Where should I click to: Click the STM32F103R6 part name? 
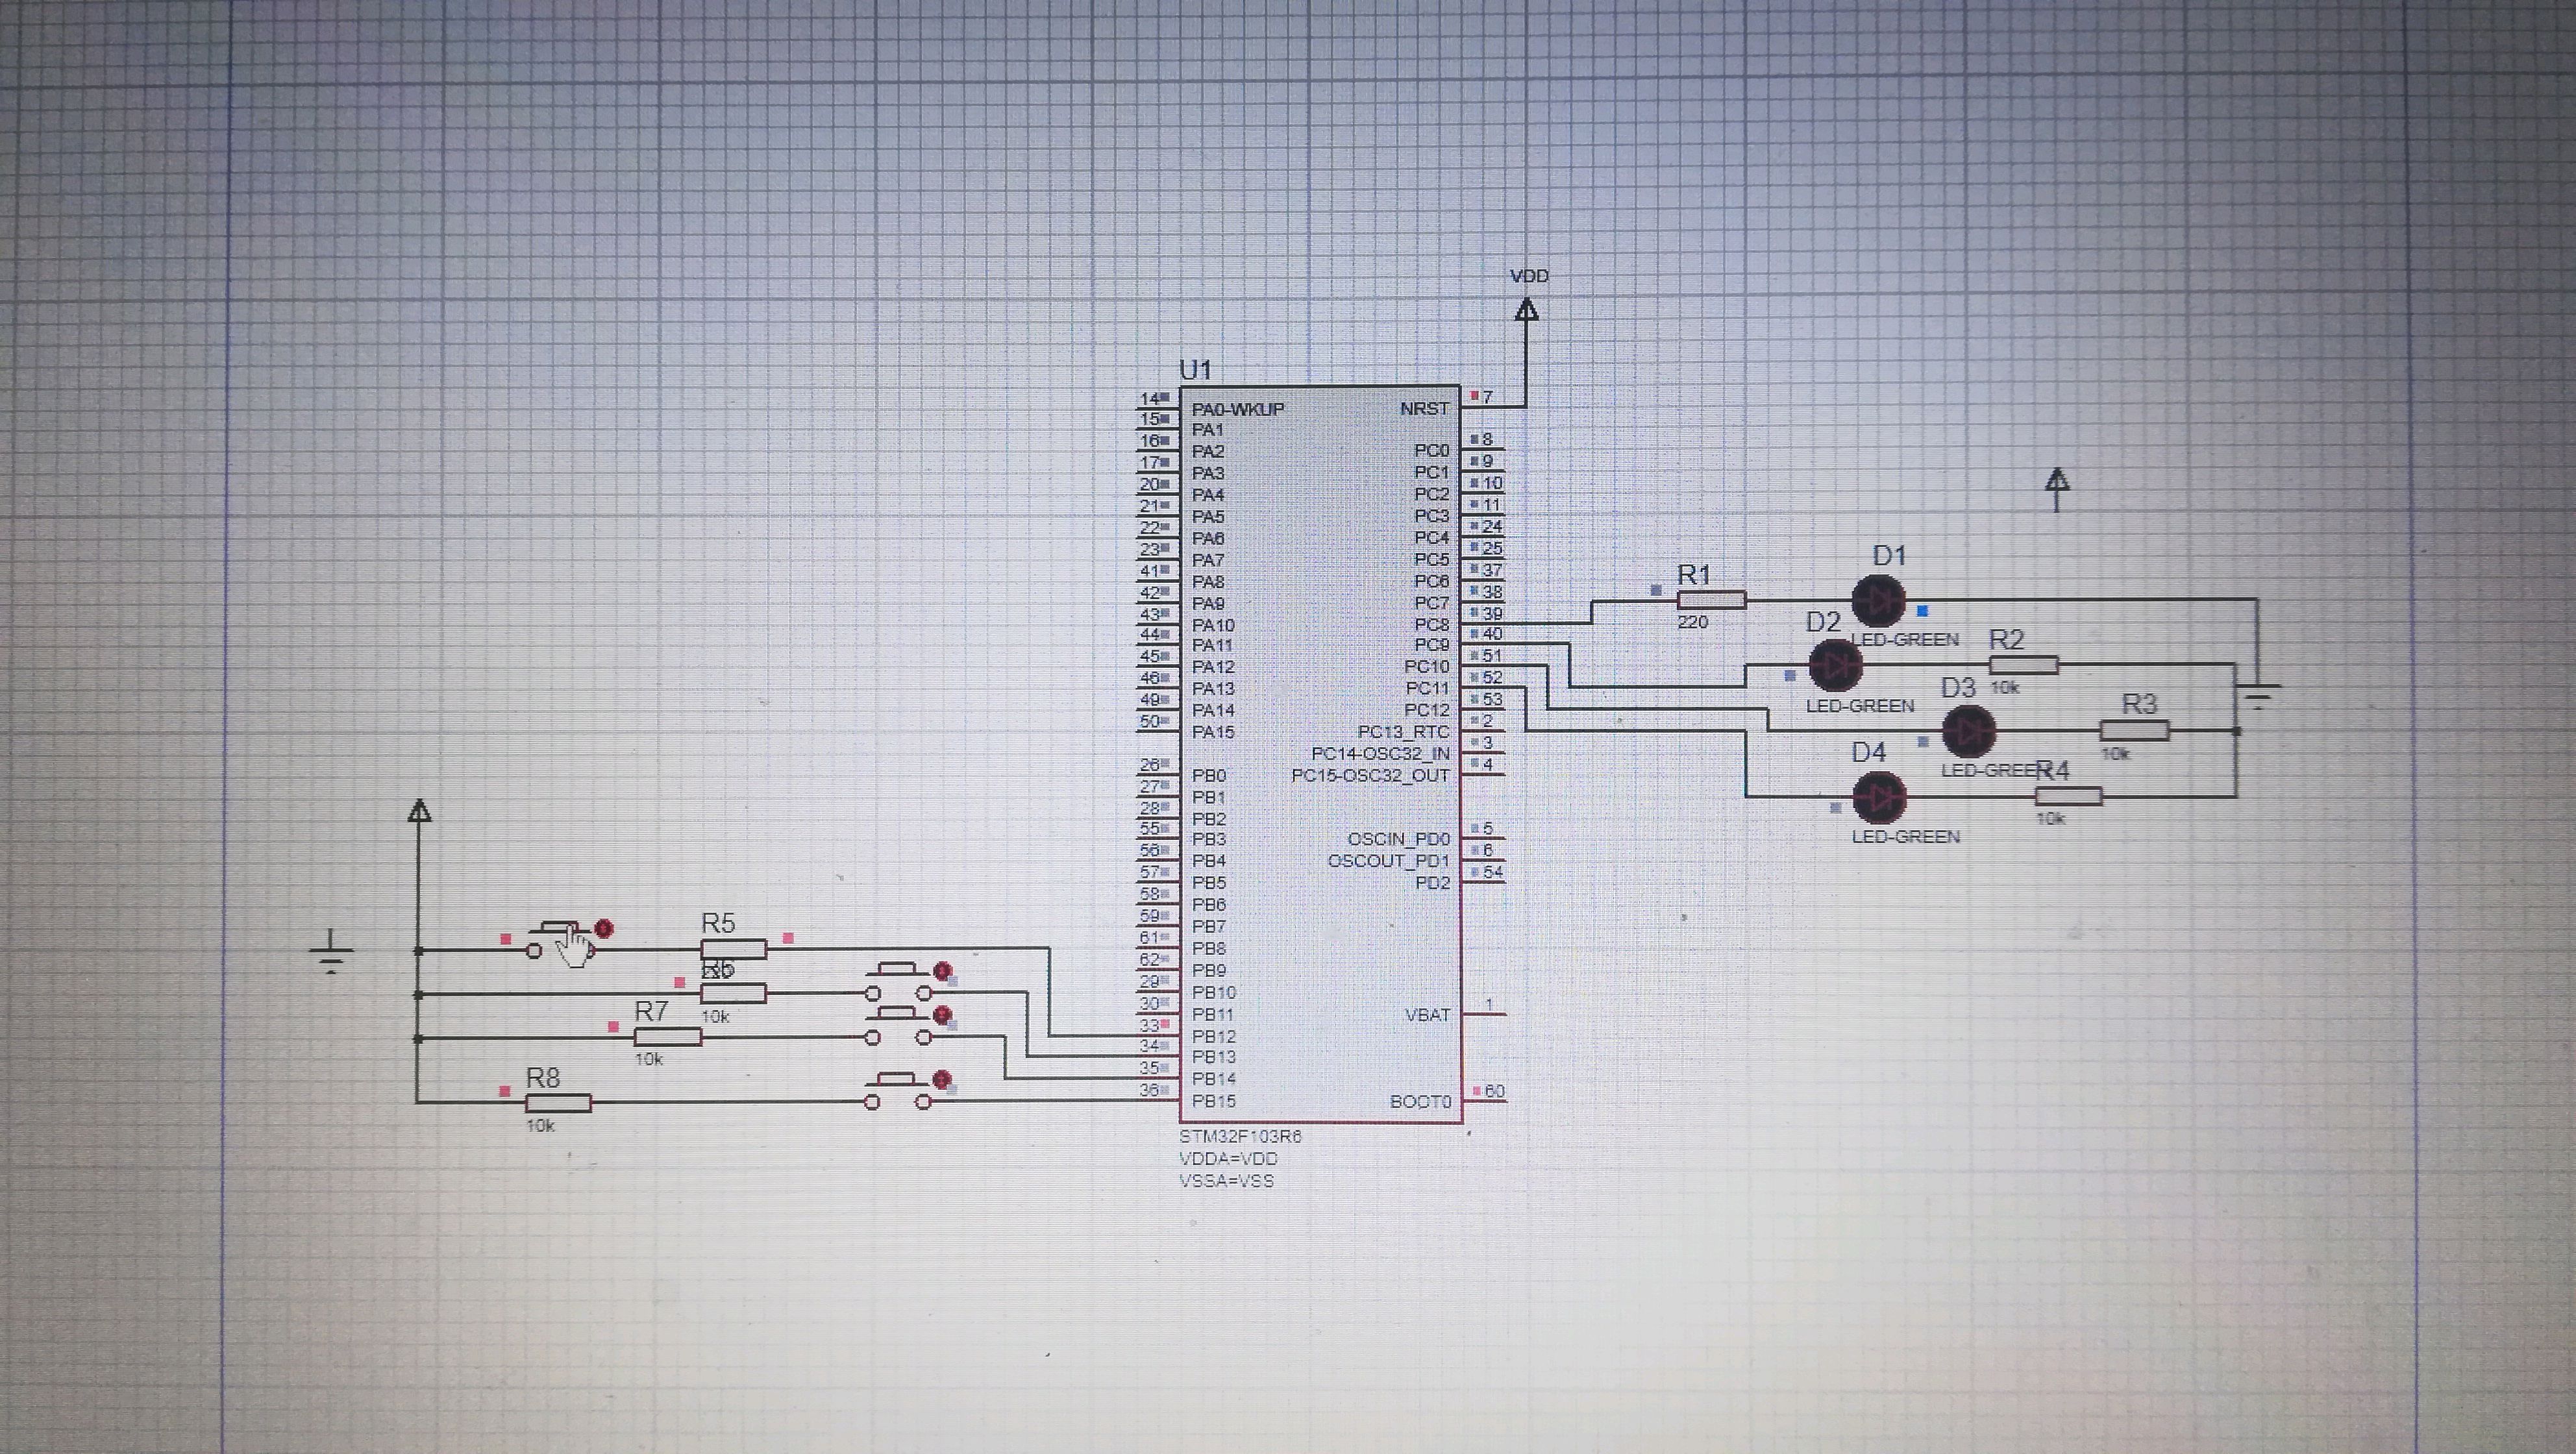[x=1240, y=1137]
